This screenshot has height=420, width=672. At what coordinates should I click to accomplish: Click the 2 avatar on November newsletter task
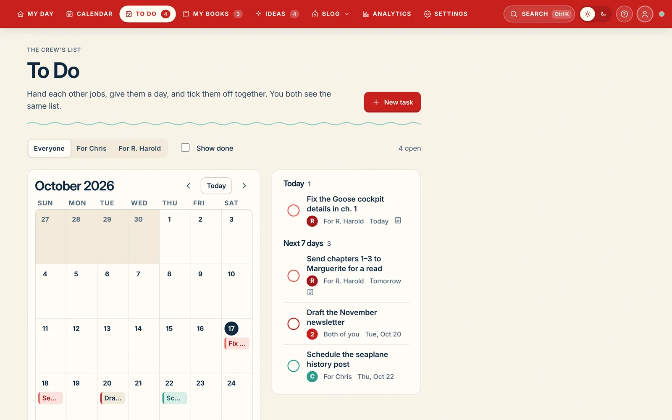pos(312,334)
